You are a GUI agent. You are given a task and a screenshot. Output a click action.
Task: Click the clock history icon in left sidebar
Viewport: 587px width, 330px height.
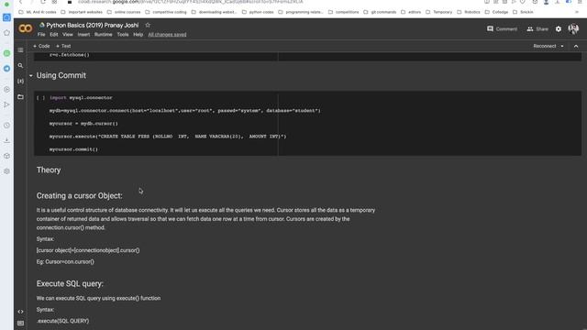(6, 125)
